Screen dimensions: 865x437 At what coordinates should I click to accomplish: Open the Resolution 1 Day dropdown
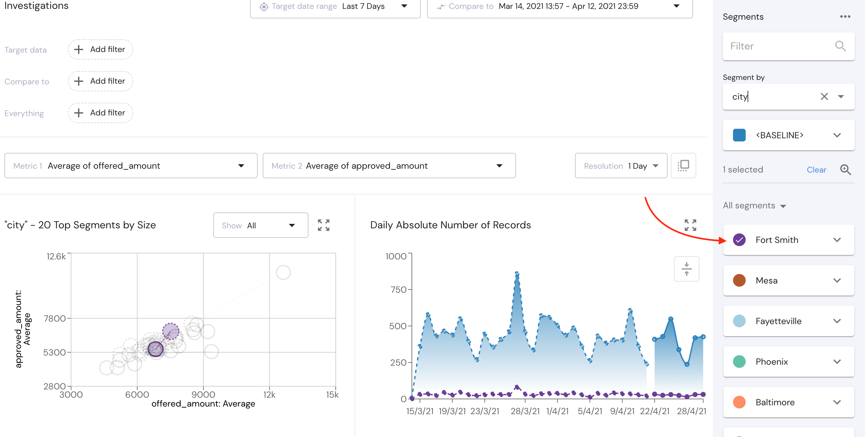pos(621,166)
